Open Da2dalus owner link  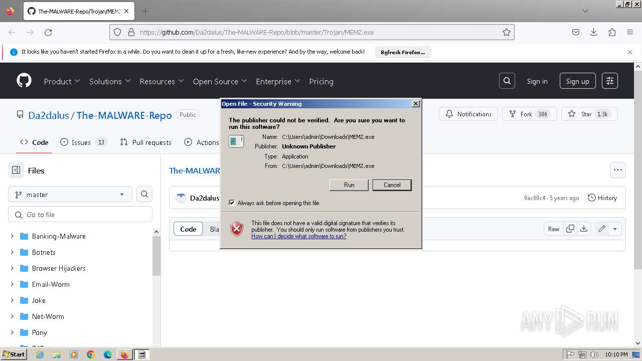(x=49, y=115)
